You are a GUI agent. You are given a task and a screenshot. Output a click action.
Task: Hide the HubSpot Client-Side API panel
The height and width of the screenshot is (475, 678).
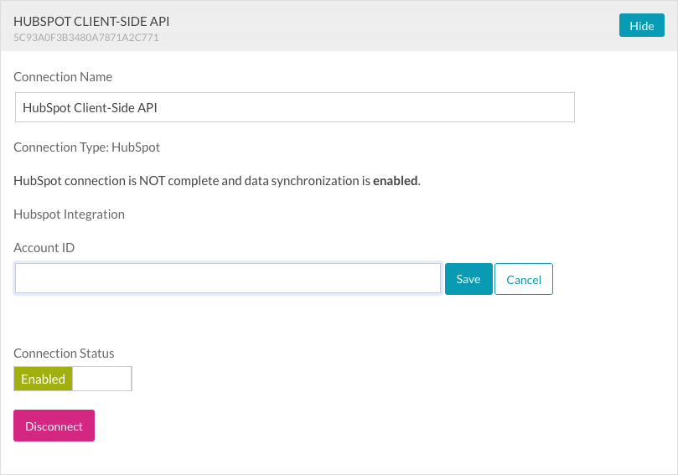point(641,26)
